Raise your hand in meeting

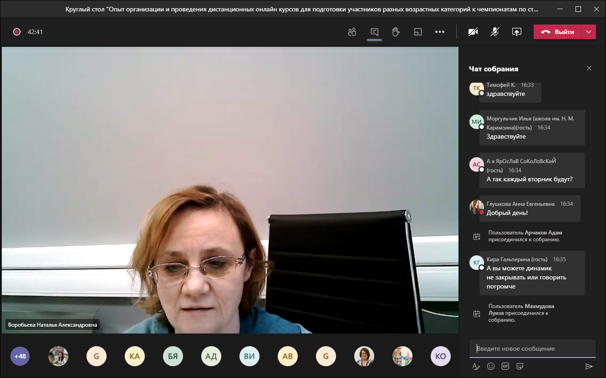[x=396, y=32]
